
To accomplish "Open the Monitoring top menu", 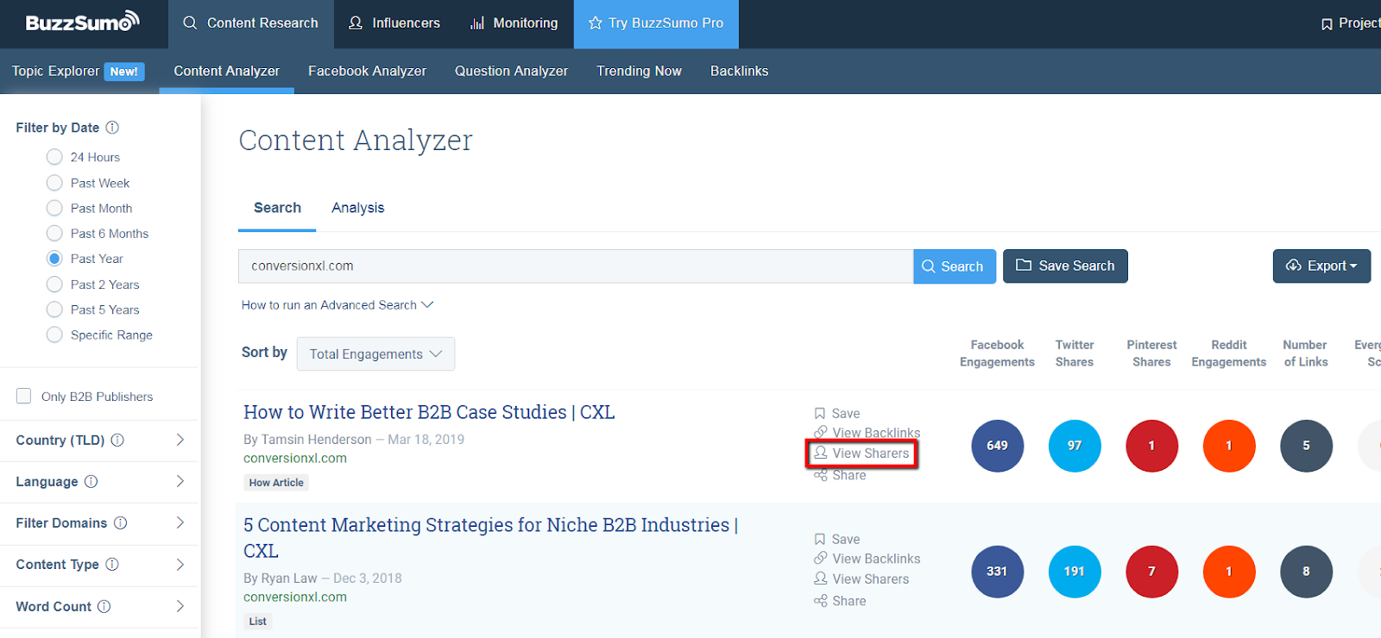I will tap(514, 23).
